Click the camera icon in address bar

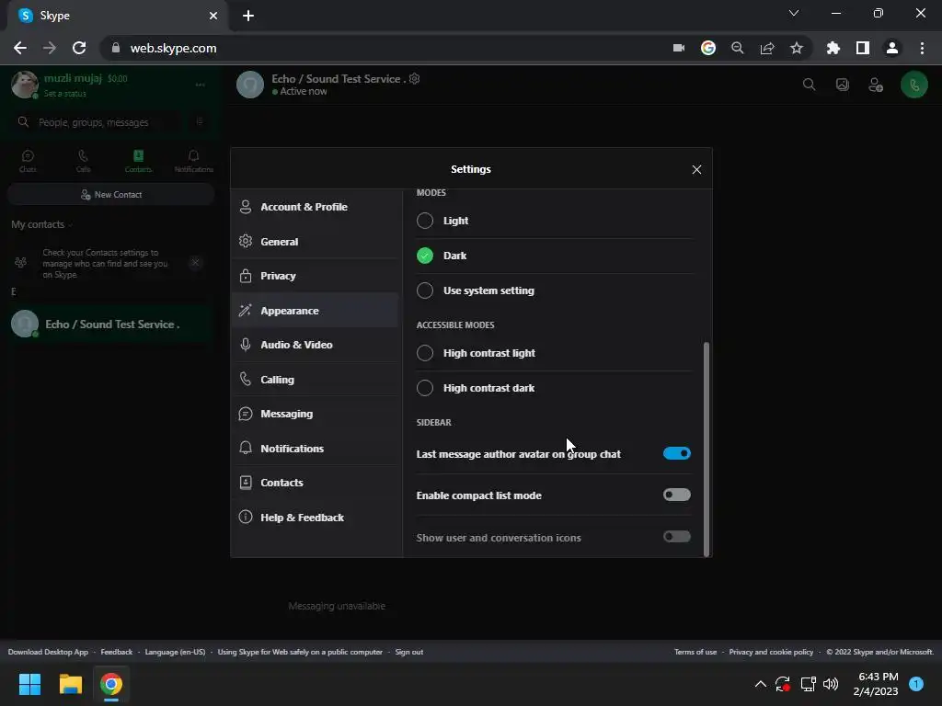[x=679, y=48]
